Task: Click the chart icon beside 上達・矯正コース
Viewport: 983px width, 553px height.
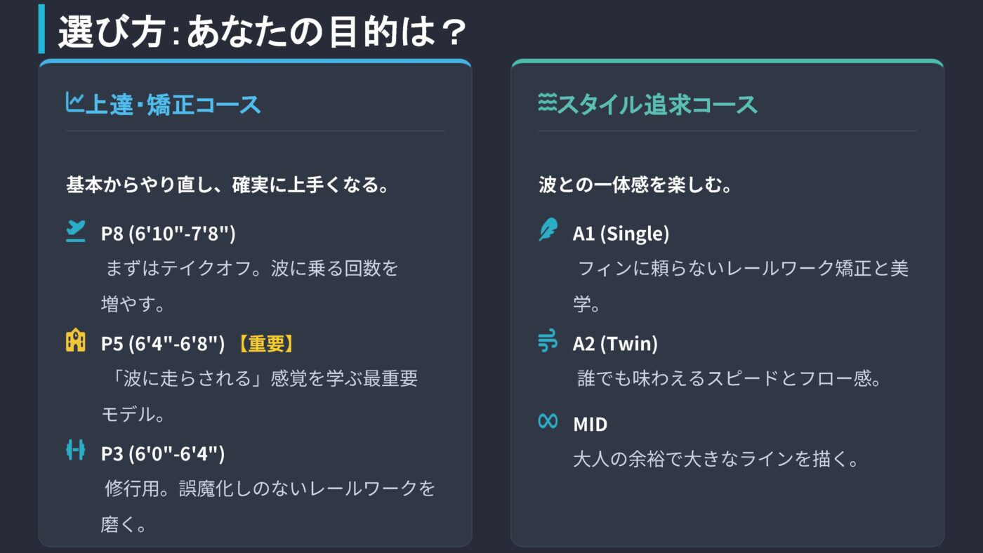Action: [74, 103]
